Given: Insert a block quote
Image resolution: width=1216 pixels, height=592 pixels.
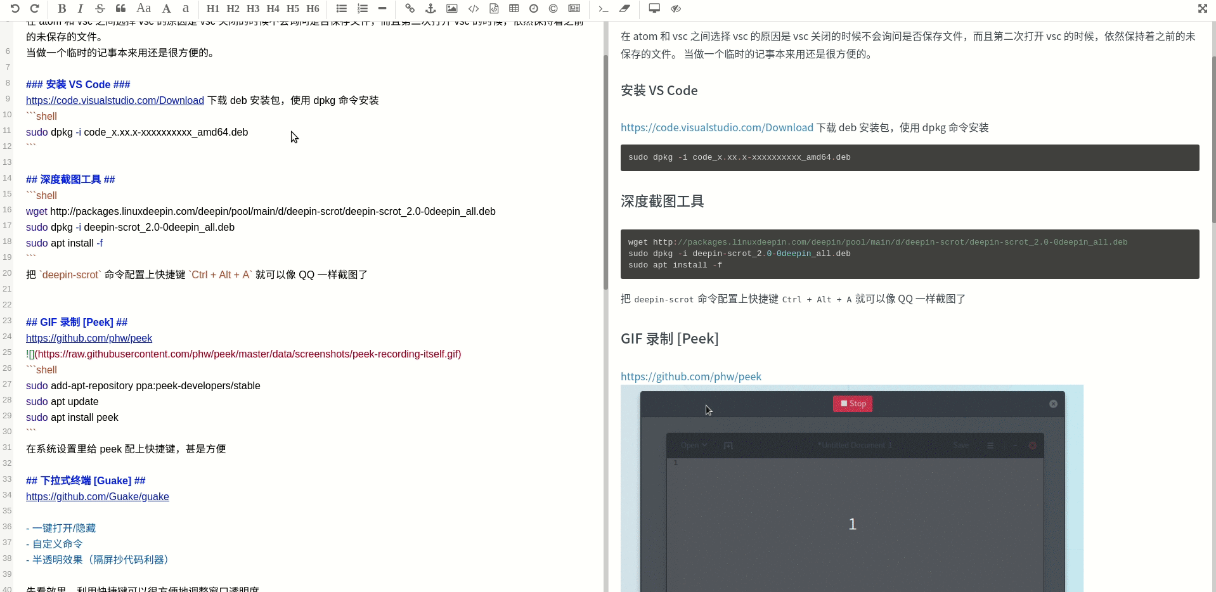Looking at the screenshot, I should 120,9.
